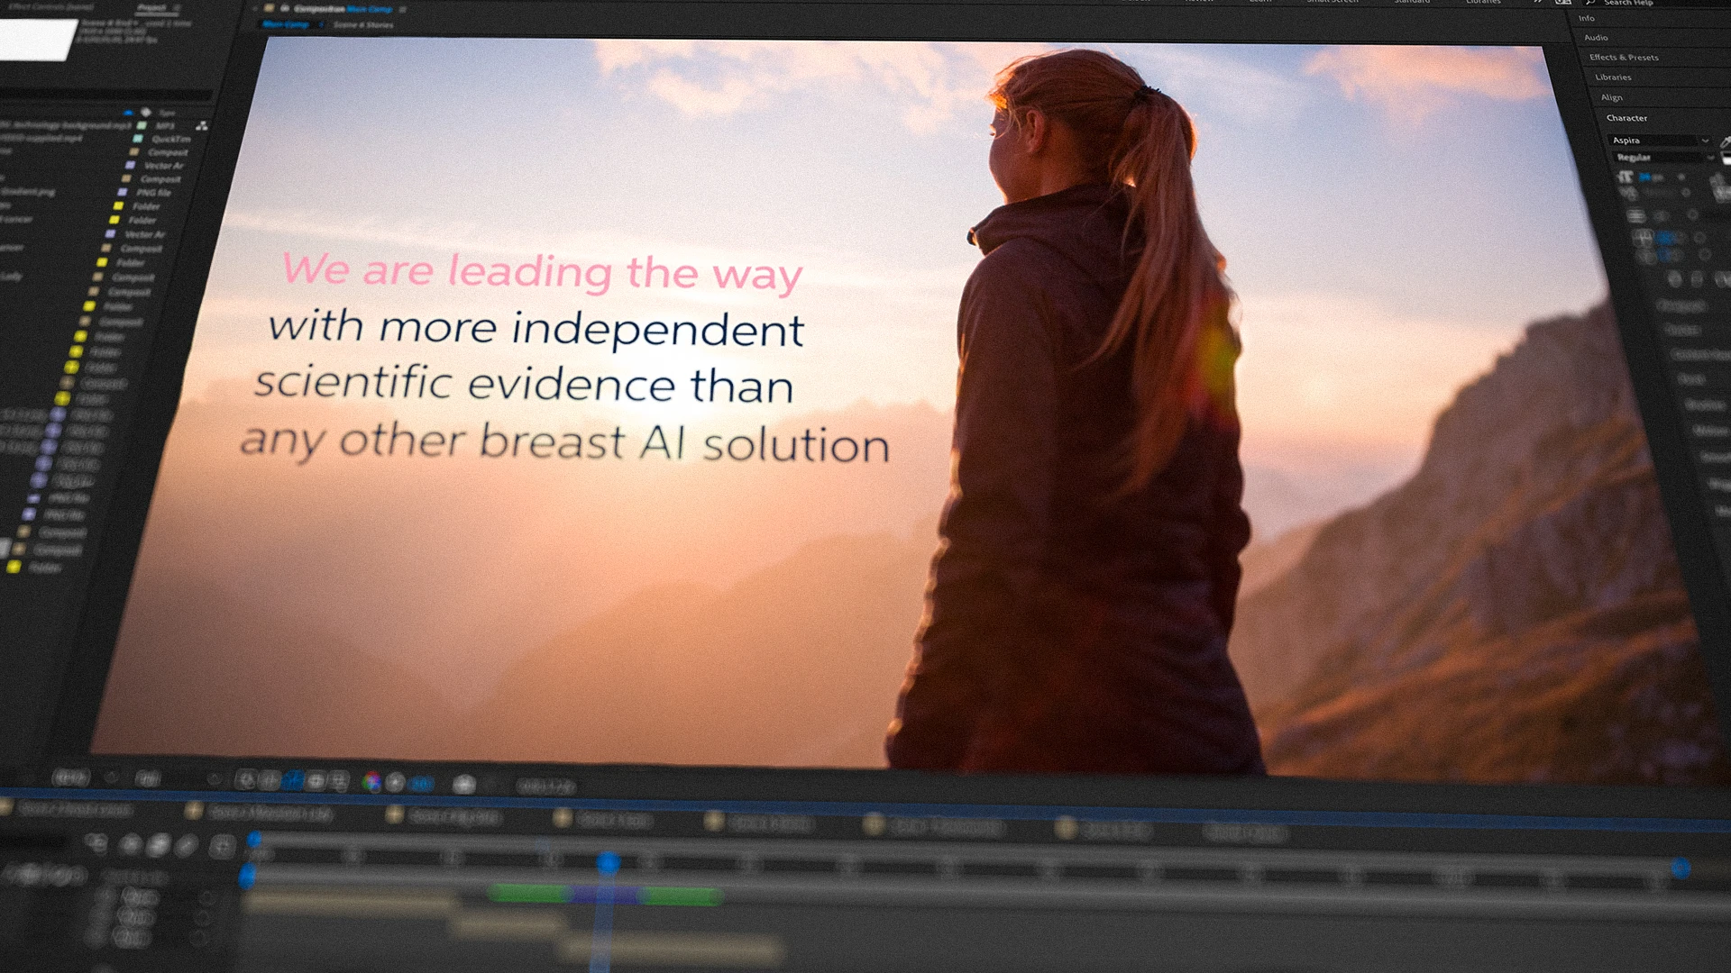
Task: Open the project flowchart view icon
Action: pos(202,126)
